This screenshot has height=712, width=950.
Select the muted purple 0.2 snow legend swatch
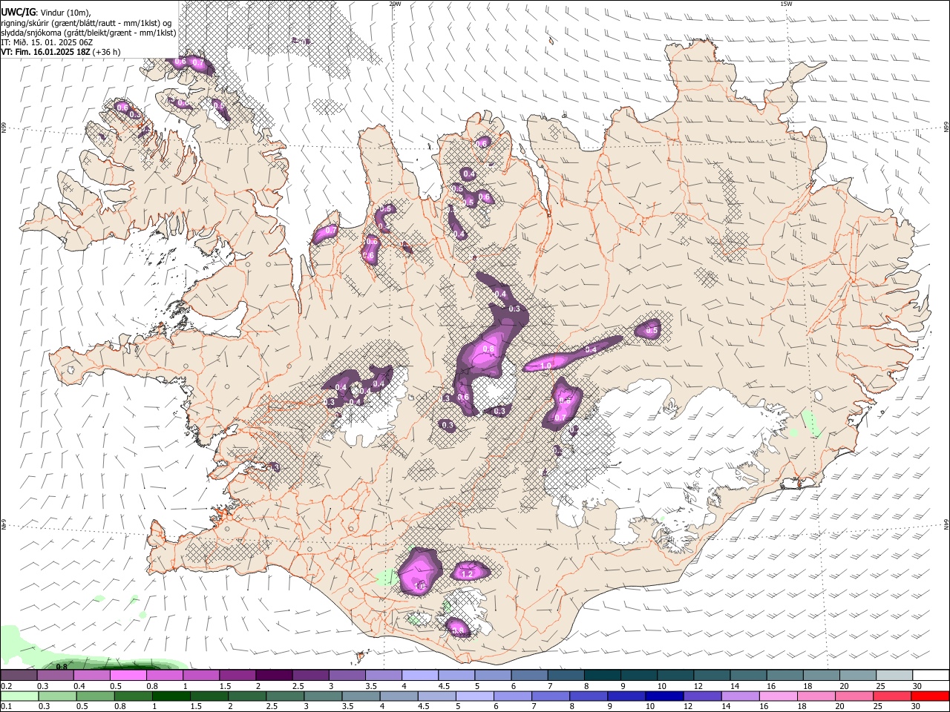(x=19, y=675)
